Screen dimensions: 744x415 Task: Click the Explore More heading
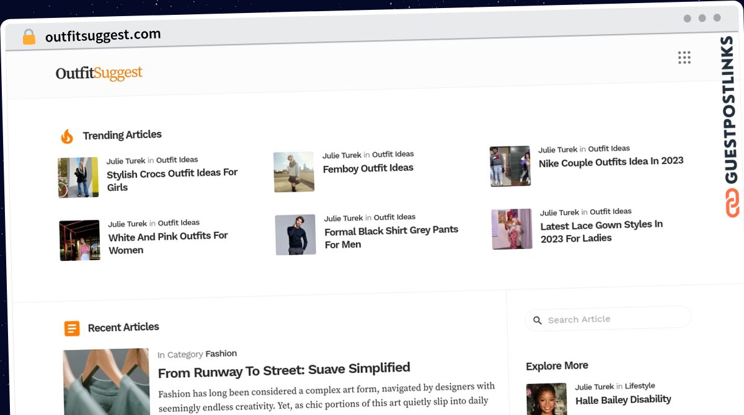(x=557, y=366)
